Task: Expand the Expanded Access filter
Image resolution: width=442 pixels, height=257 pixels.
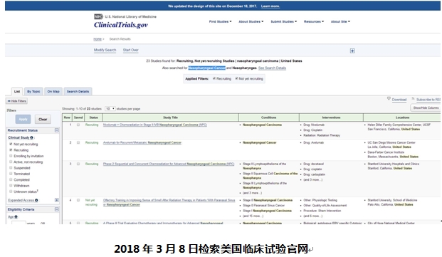Action: (x=57, y=200)
